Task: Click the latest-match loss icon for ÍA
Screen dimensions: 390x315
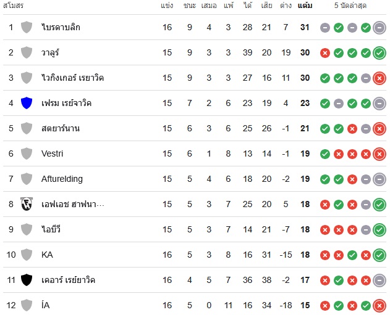Action: click(x=379, y=306)
